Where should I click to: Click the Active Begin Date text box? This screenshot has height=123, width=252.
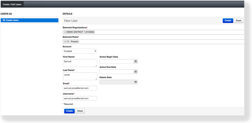117,61
